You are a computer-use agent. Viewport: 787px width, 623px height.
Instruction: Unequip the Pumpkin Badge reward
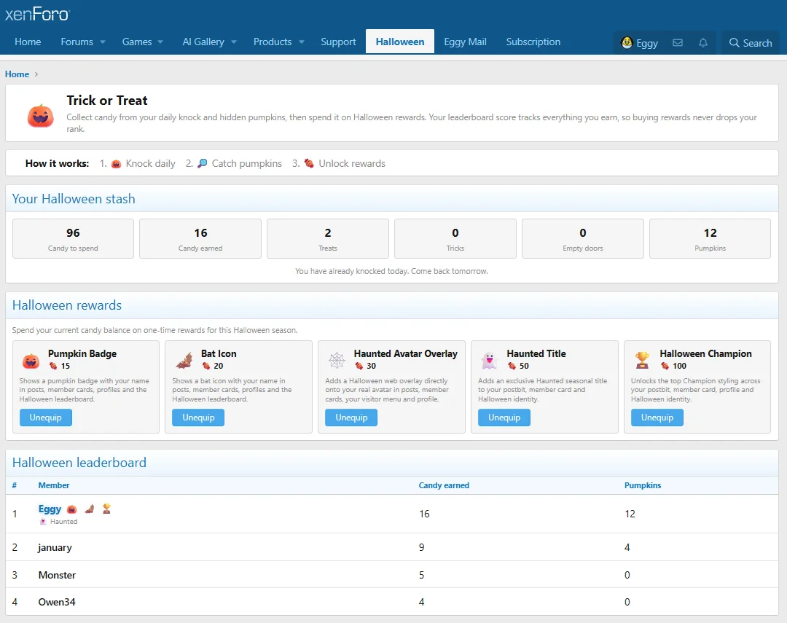(46, 418)
